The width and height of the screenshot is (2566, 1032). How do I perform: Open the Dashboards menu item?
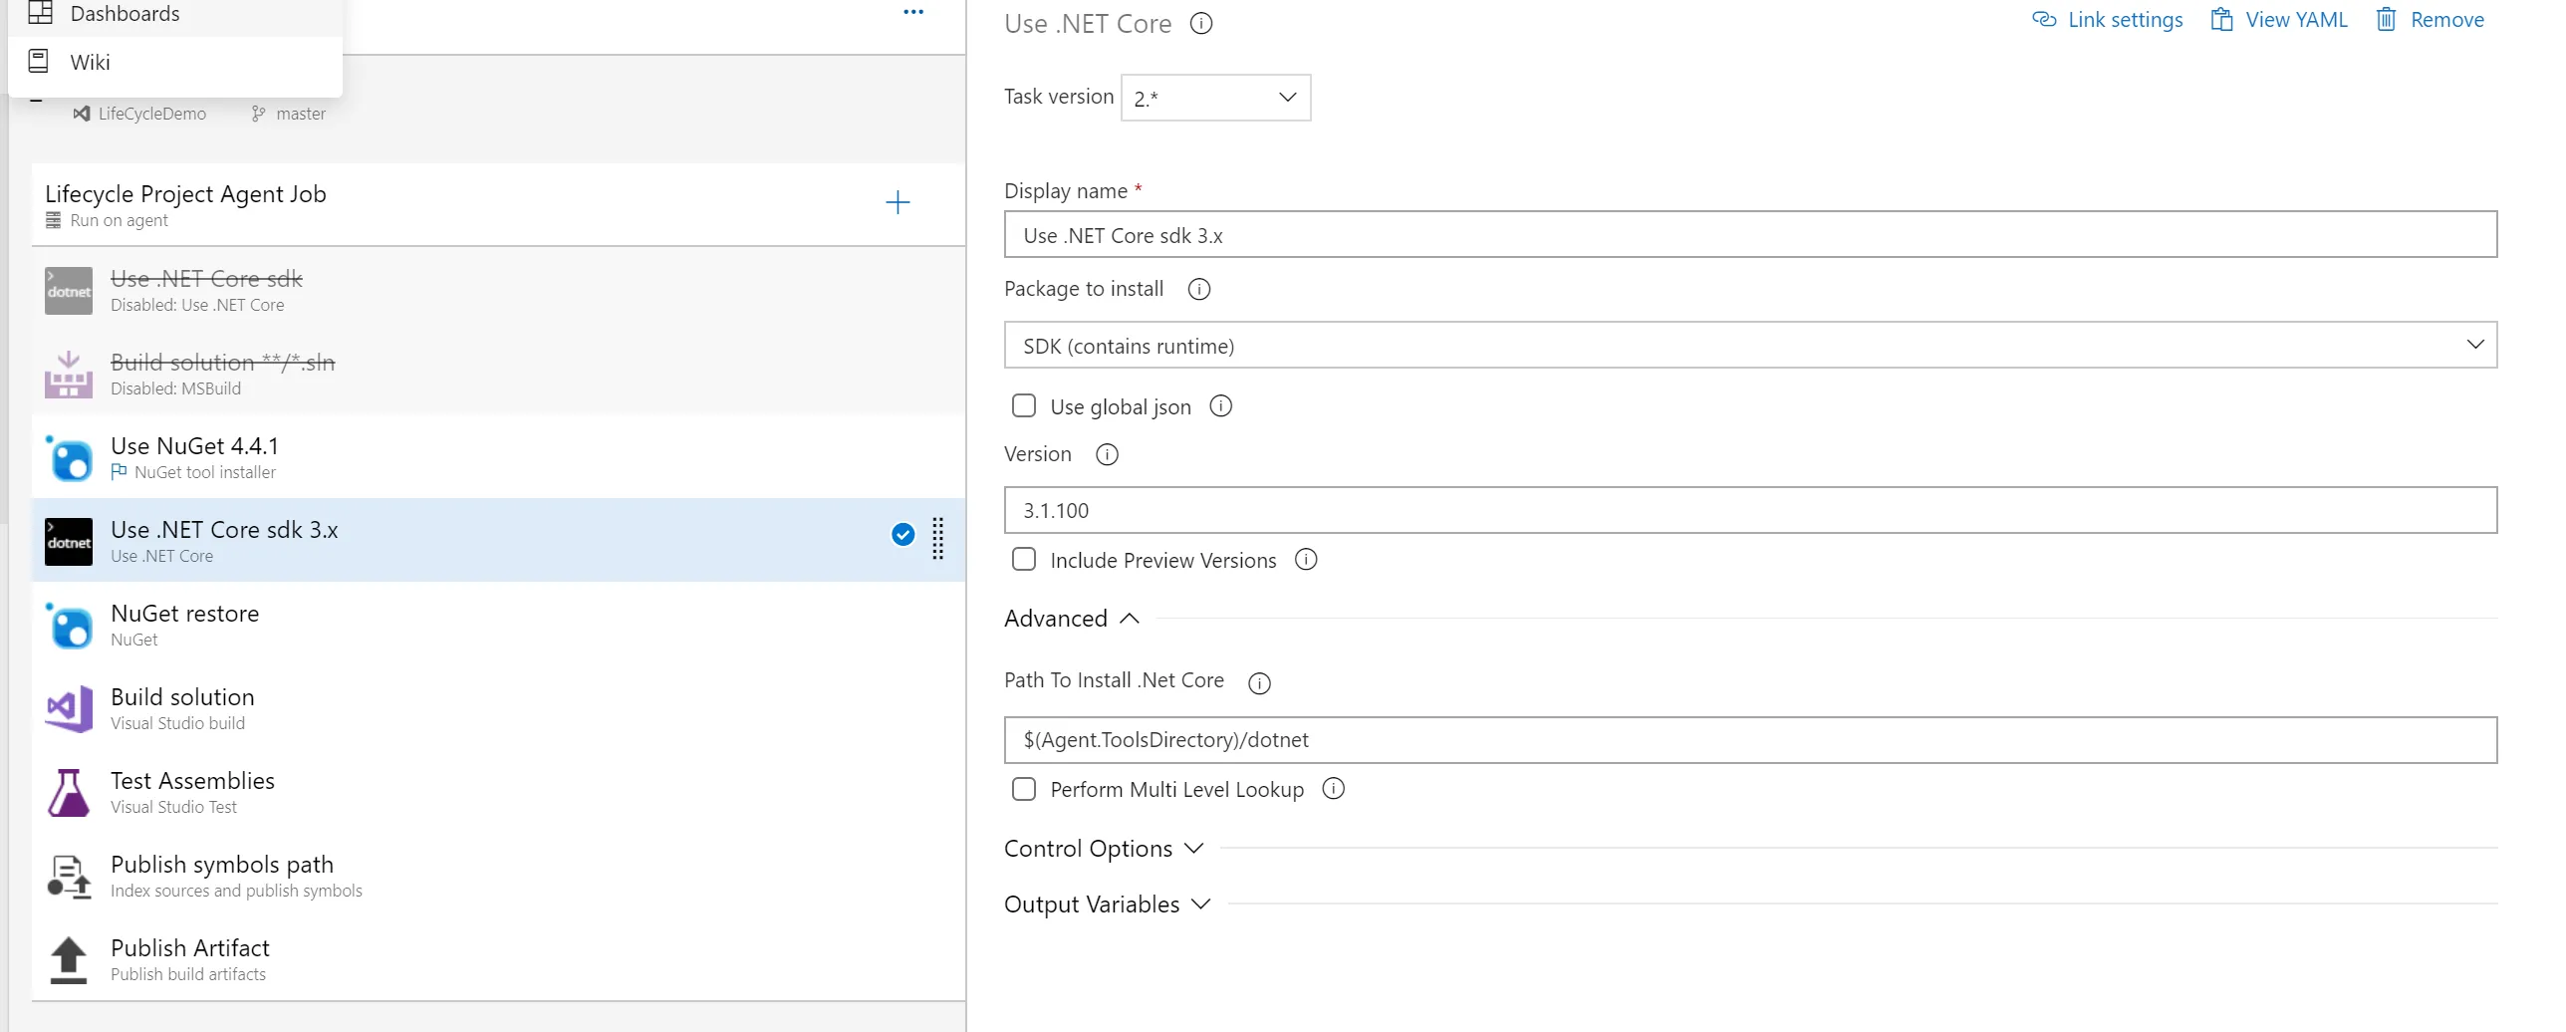pyautogui.click(x=125, y=14)
